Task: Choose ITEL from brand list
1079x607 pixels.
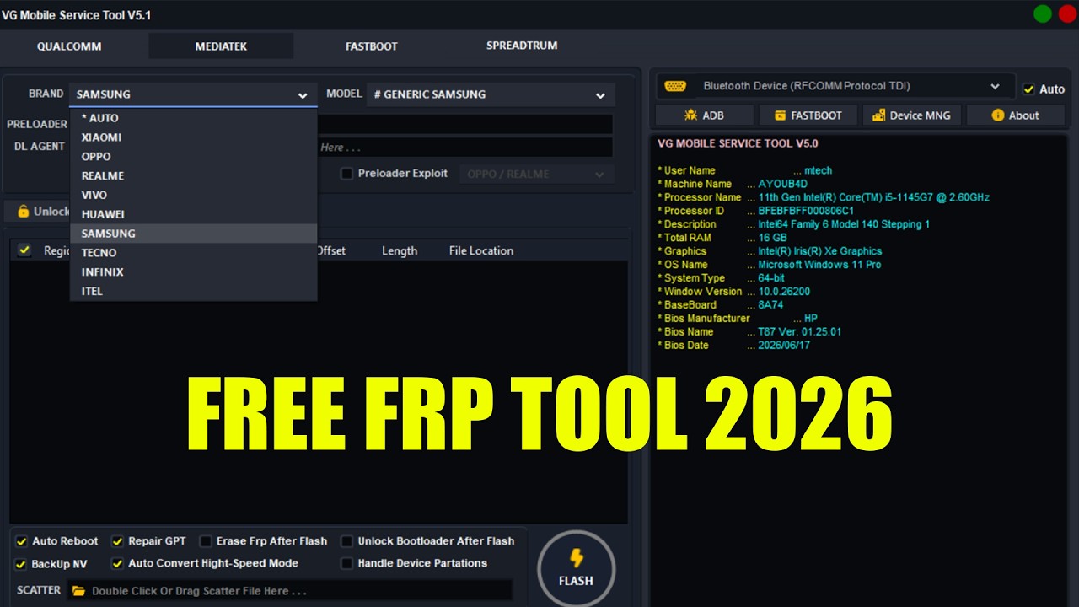Action: pos(193,292)
